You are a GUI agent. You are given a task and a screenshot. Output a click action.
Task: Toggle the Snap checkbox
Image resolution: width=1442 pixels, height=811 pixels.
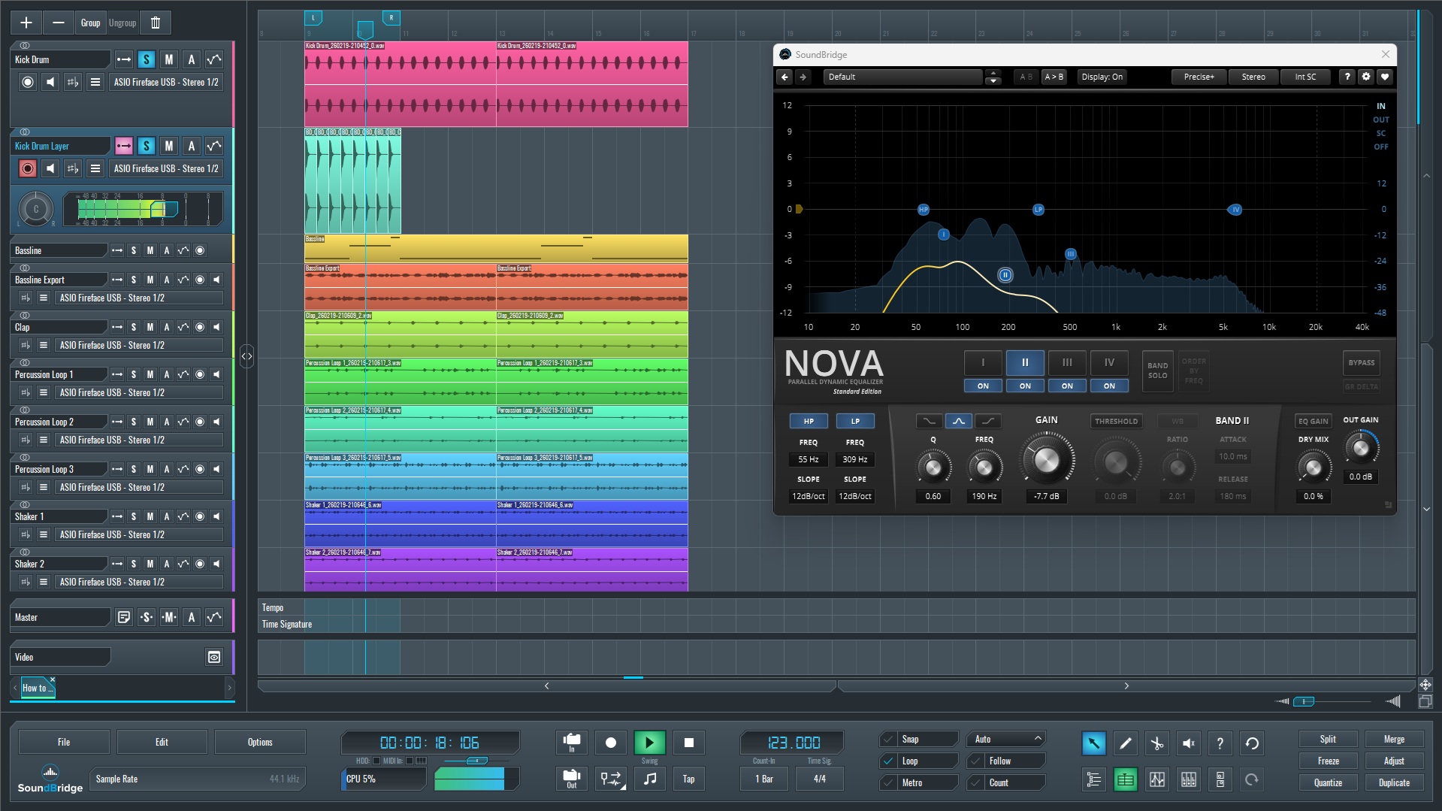click(x=890, y=740)
